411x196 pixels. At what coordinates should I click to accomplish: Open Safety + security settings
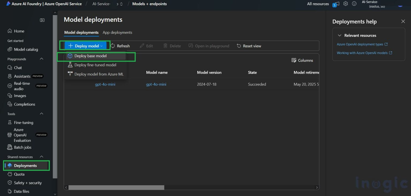(28, 183)
